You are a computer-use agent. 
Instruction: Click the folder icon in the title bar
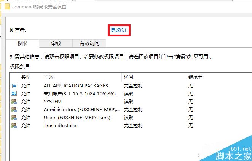click(7, 7)
